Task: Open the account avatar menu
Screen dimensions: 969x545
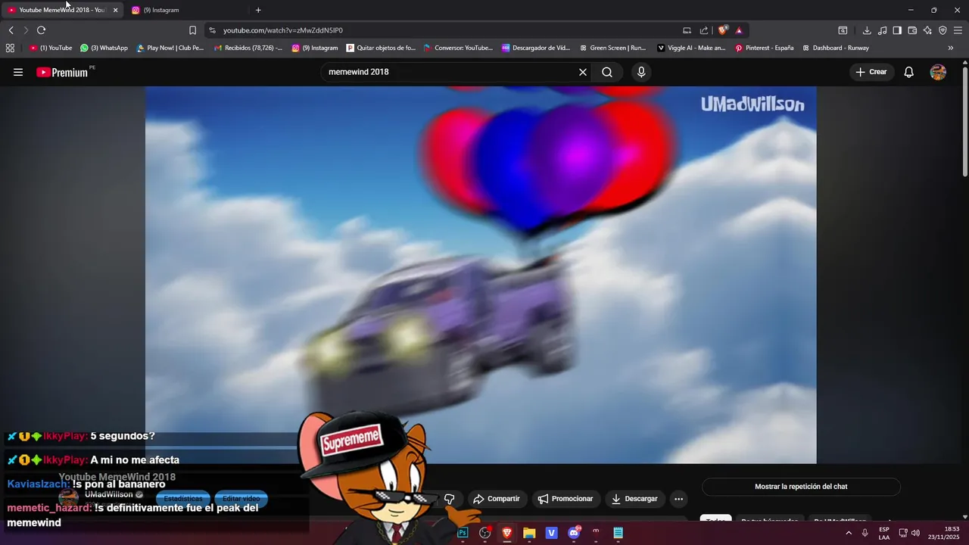Action: (x=938, y=72)
